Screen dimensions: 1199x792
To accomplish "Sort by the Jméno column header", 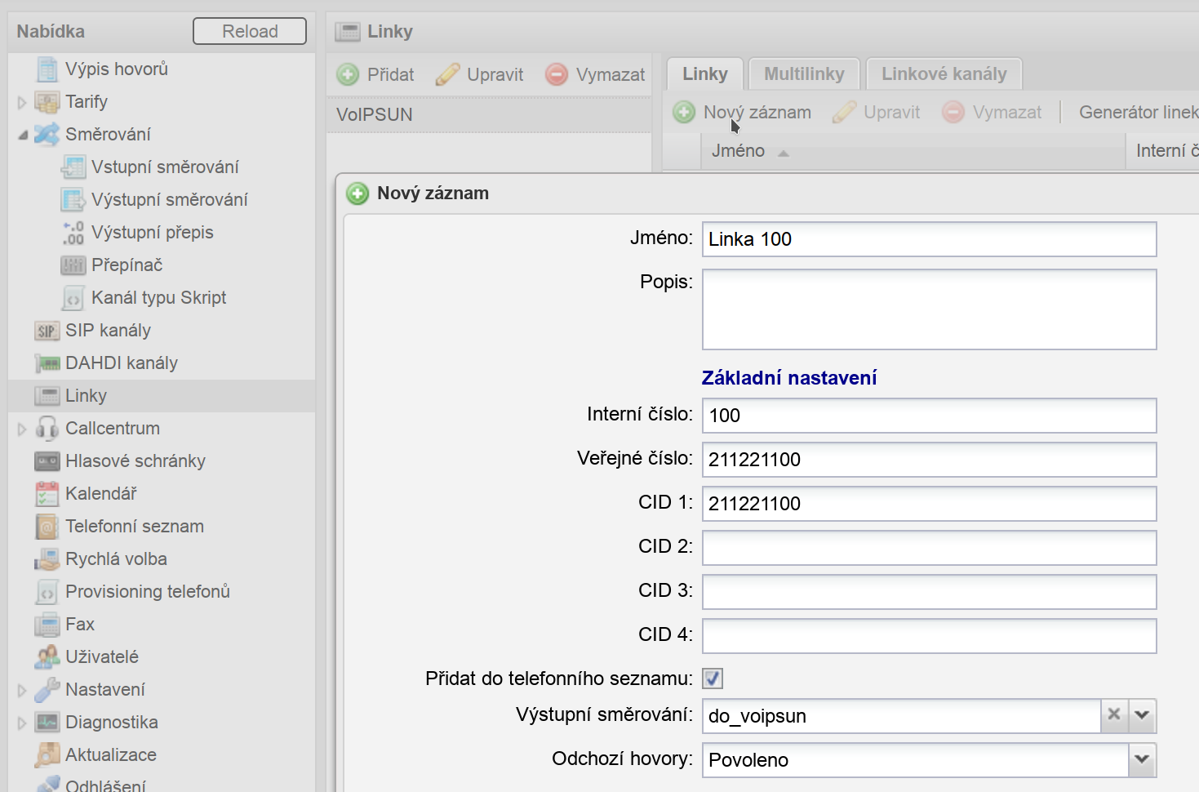I will click(913, 151).
